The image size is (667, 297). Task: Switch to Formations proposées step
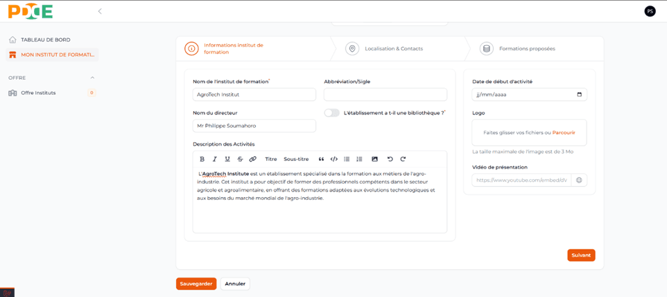click(x=536, y=49)
